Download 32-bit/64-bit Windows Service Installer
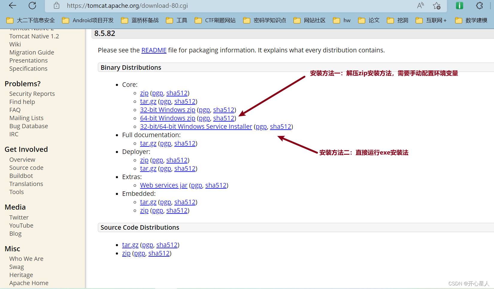494x289 pixels. pos(196,127)
